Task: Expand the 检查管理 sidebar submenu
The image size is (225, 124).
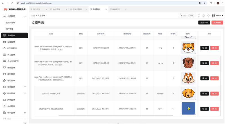Action: point(25,87)
